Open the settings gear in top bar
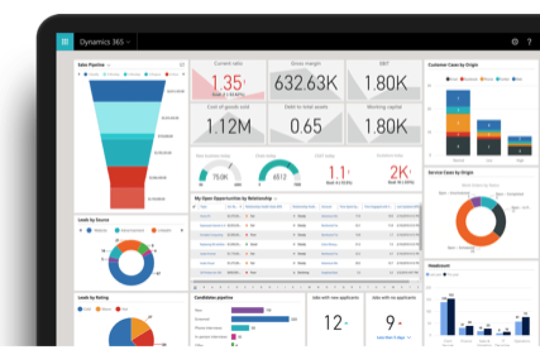The width and height of the screenshot is (540, 350). (515, 42)
